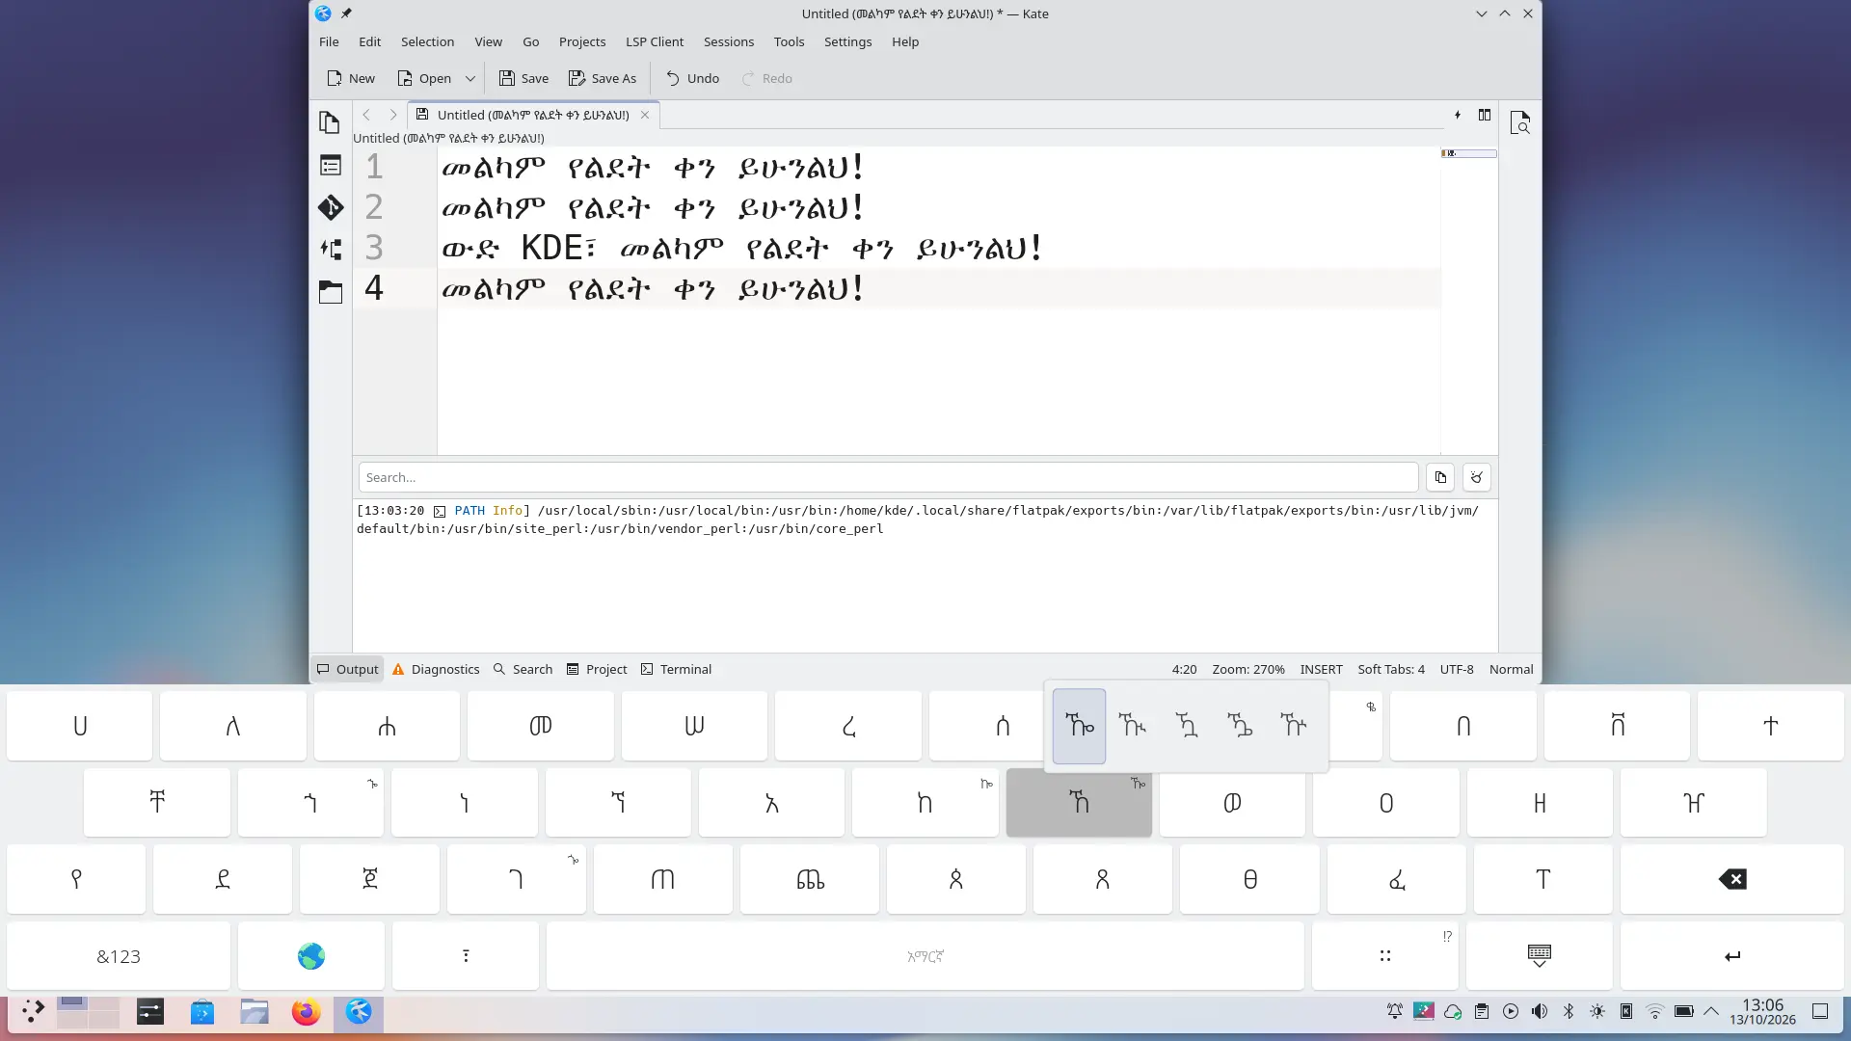Open the Soft Tabs: 4 indentation menu
Image resolution: width=1851 pixels, height=1041 pixels.
1391,669
